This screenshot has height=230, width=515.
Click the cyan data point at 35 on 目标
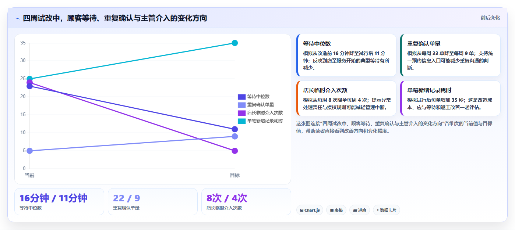point(235,43)
